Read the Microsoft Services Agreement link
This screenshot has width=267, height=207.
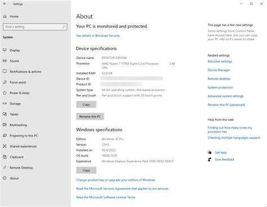coord(122,188)
